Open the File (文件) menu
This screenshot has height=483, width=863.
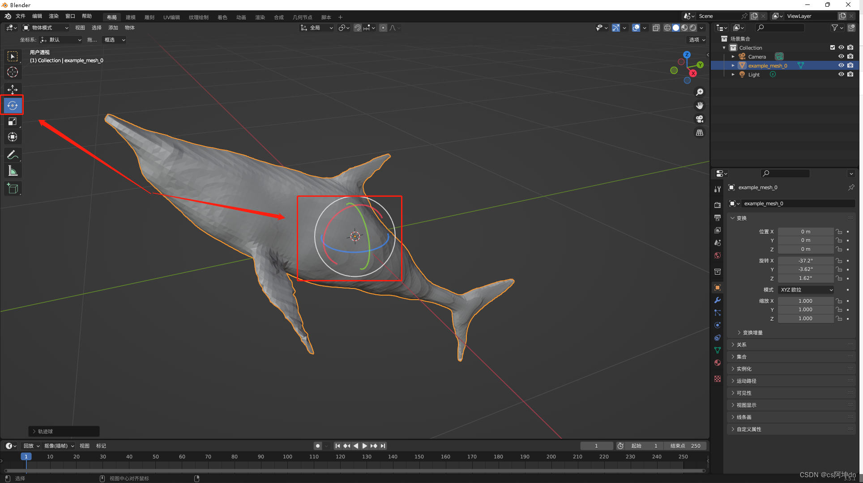[21, 16]
